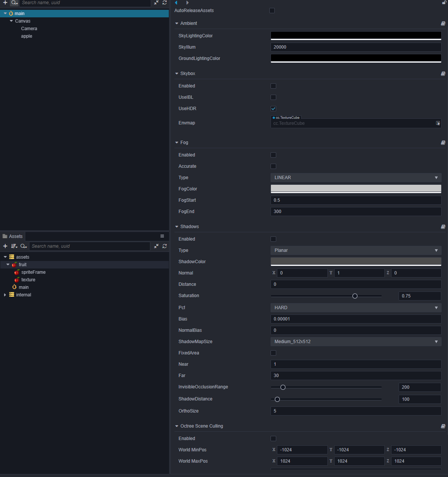Click the internal database icon
The width and height of the screenshot is (448, 477).
(x=12, y=294)
